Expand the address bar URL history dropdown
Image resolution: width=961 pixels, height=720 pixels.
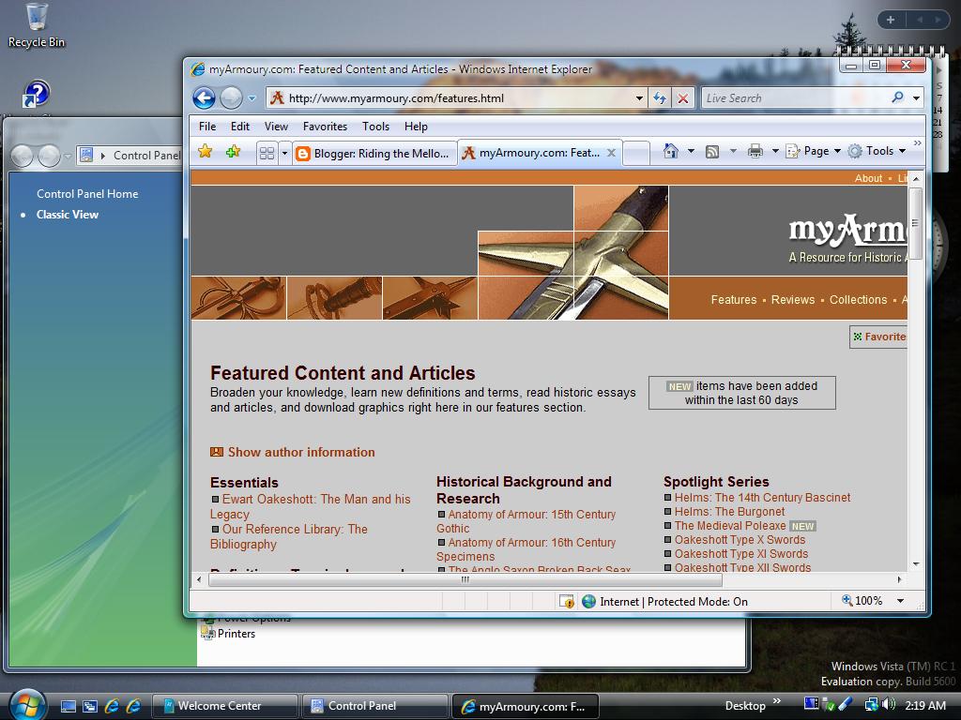639,97
